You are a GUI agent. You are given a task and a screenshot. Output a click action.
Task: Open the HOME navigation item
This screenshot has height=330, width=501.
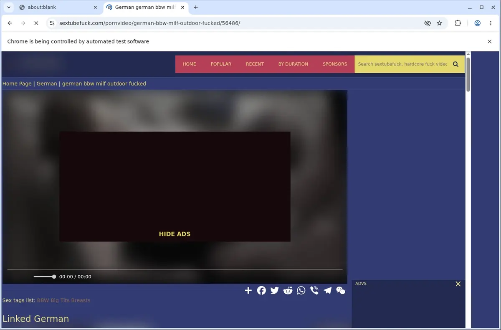[189, 64]
